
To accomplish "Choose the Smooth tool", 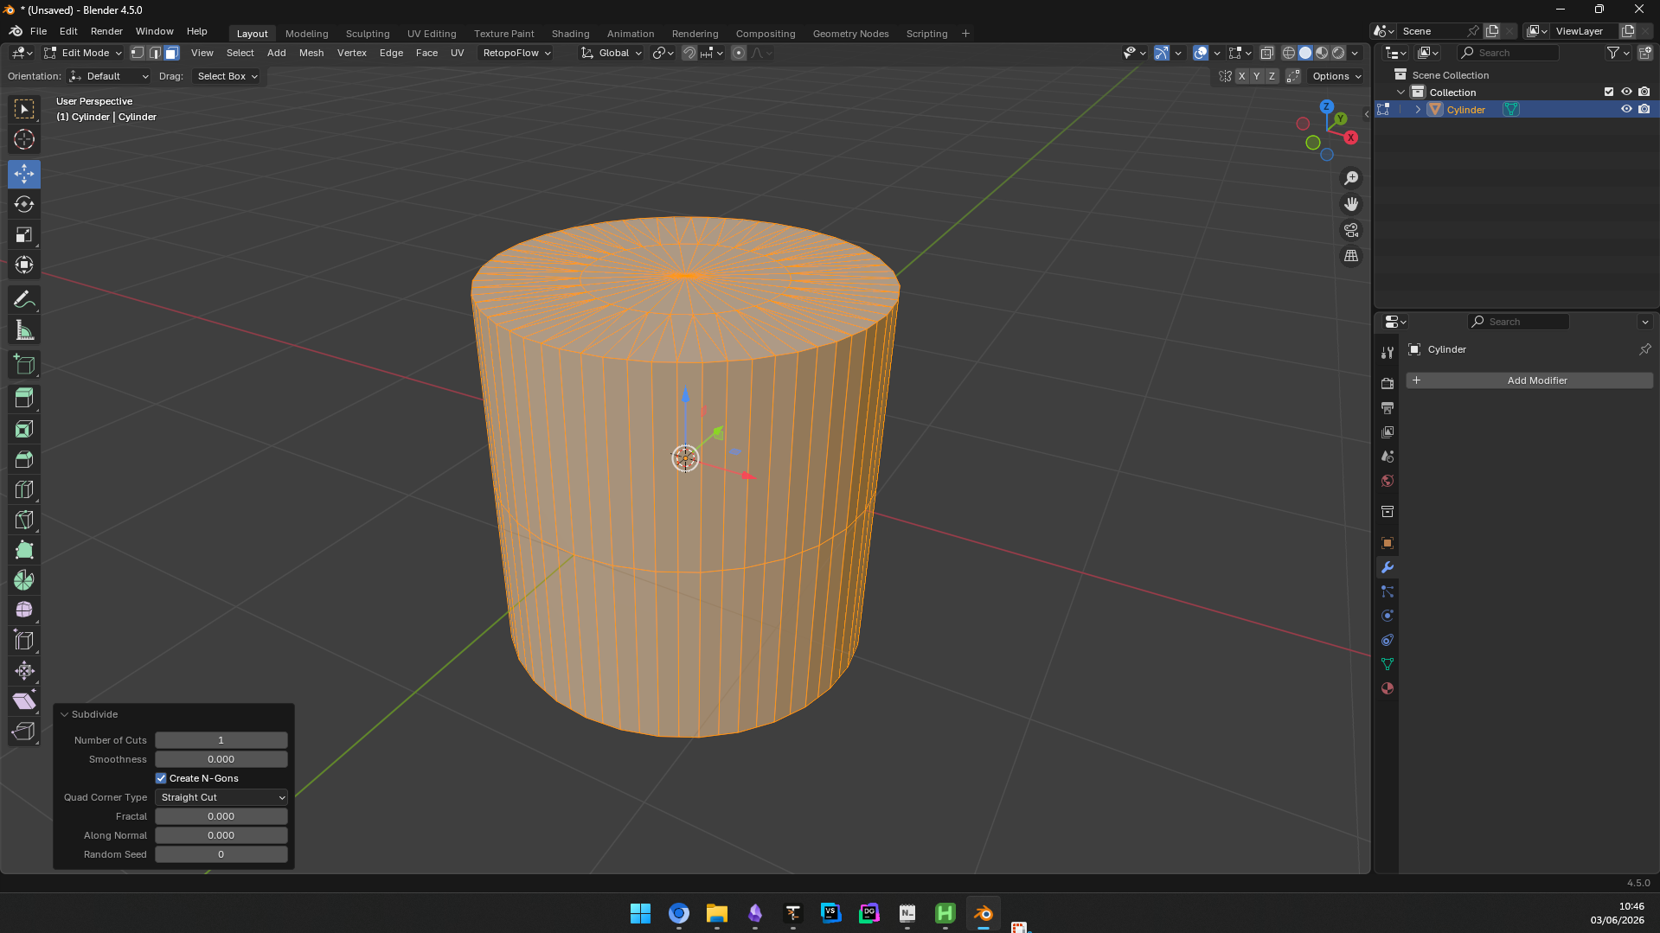I will pyautogui.click(x=24, y=610).
